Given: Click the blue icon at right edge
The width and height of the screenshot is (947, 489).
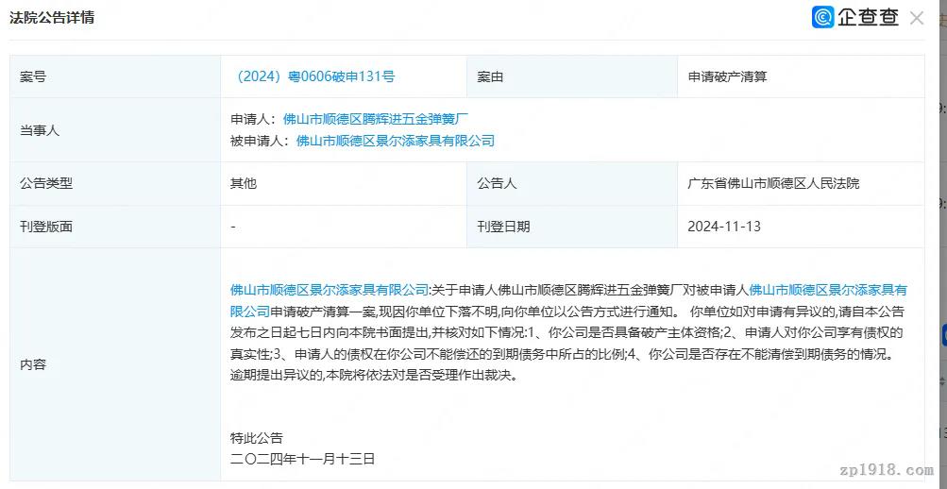Looking at the screenshot, I should pyautogui.click(x=942, y=334).
